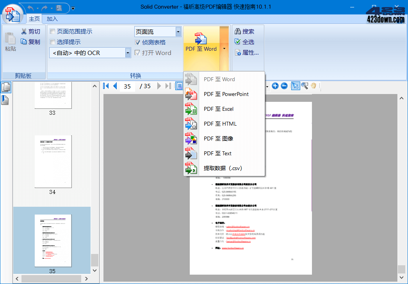This screenshot has width=408, height=284.
Task: Click the large PDF 至 Word conversion icon
Action: tap(200, 39)
